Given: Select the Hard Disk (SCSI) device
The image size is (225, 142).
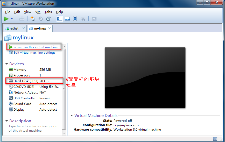Looking at the screenshot, I should click(x=34, y=81).
